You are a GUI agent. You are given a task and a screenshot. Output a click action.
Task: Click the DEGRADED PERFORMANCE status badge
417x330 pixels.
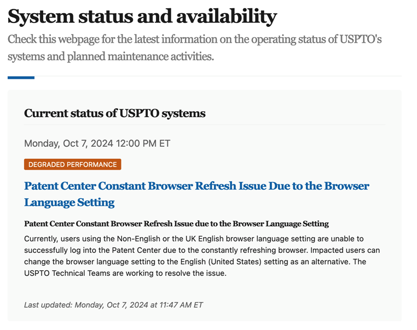tap(72, 164)
